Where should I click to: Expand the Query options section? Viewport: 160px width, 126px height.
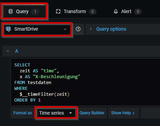(111, 29)
